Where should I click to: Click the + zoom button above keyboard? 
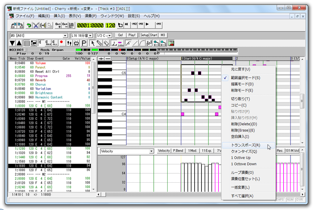tap(101, 59)
